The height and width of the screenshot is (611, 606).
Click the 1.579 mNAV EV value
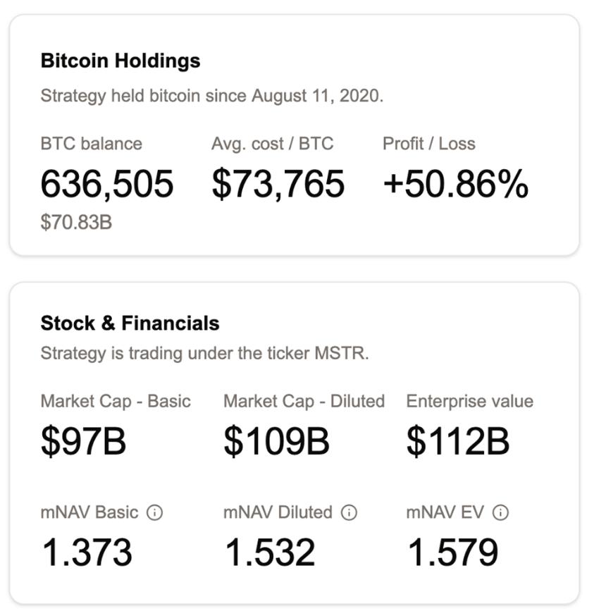453,553
